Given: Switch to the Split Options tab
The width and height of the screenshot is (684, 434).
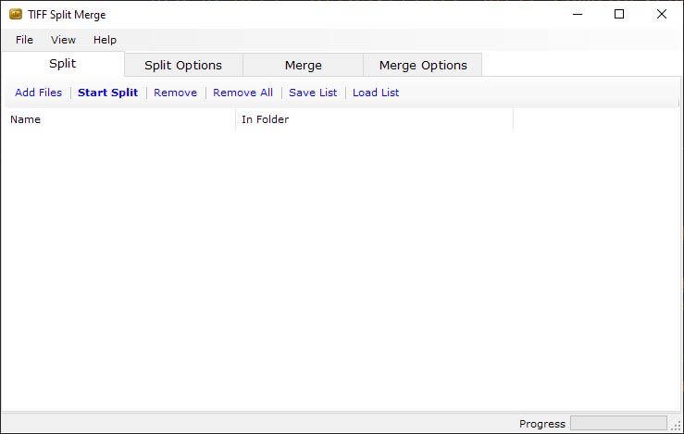Looking at the screenshot, I should (x=183, y=65).
